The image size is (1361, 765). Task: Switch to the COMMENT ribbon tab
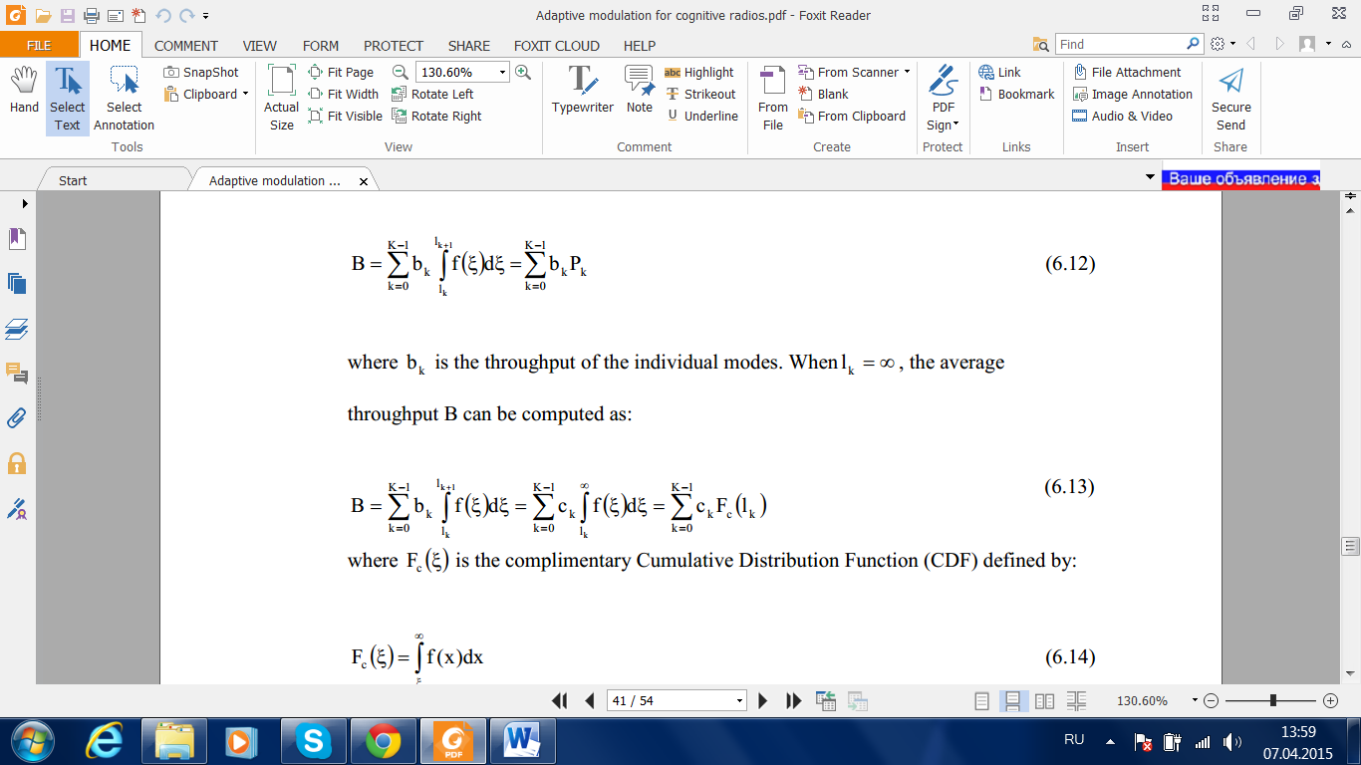185,45
